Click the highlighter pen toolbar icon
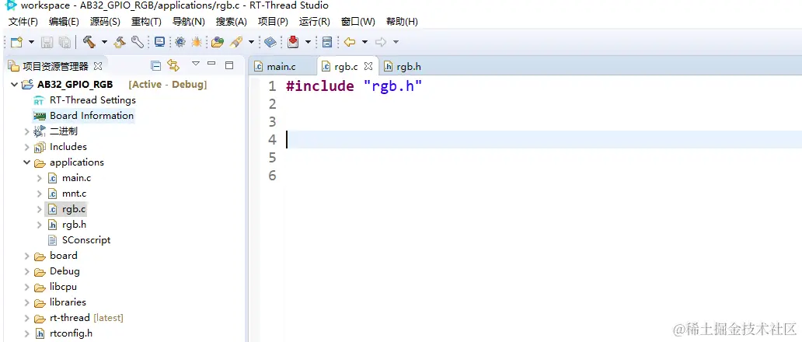802x342 pixels. [x=235, y=42]
